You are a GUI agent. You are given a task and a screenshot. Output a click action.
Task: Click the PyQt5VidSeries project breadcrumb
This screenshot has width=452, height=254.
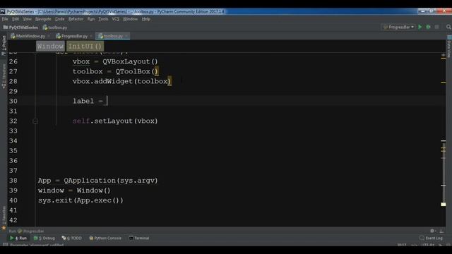click(20, 28)
